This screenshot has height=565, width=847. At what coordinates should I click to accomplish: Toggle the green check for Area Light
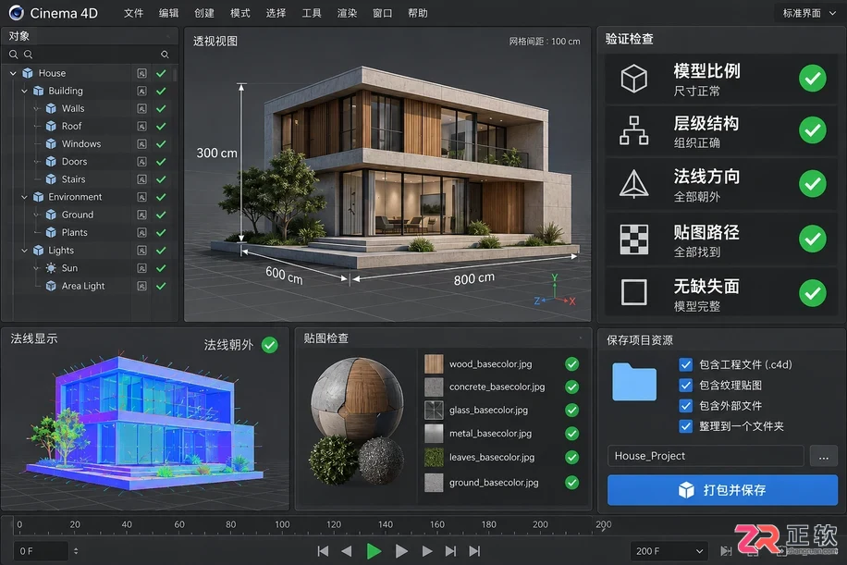pos(161,286)
